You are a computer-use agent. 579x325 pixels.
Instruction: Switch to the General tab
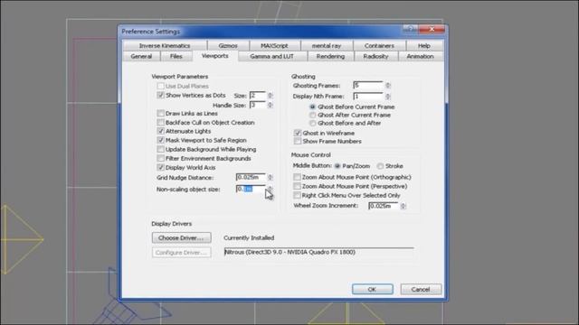[x=141, y=56]
